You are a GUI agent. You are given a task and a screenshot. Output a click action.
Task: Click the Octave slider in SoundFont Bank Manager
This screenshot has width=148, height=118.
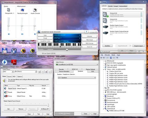coord(67,49)
